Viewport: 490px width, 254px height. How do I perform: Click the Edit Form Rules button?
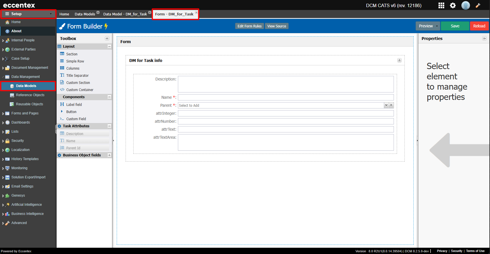[249, 26]
